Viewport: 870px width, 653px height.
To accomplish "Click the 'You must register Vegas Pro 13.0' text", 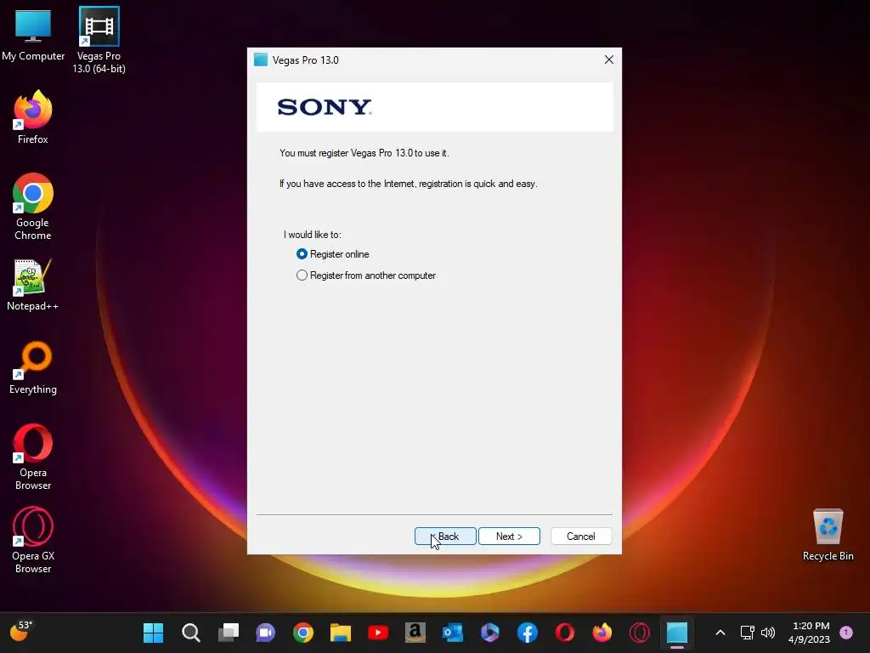I will (364, 153).
